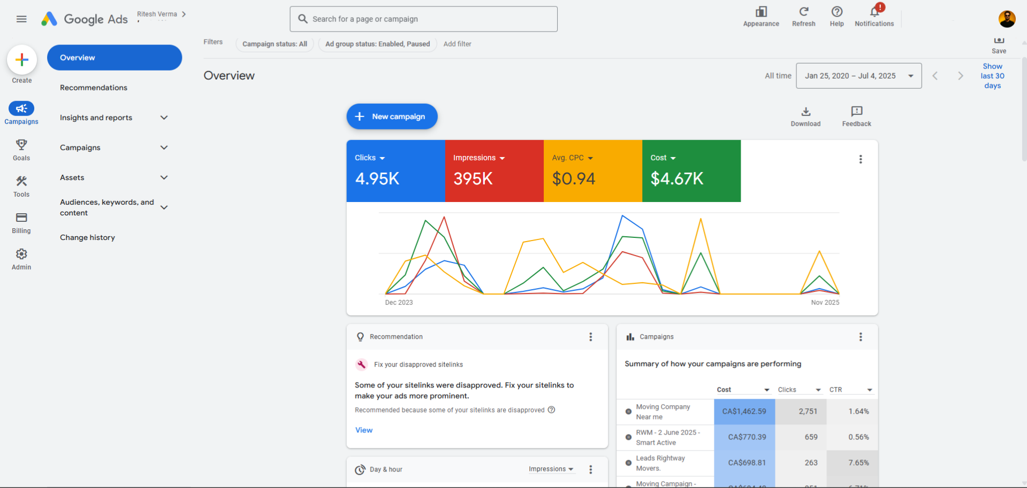Screen dimensions: 1027x488
Task: Open the date range dropdown
Action: [x=858, y=76]
